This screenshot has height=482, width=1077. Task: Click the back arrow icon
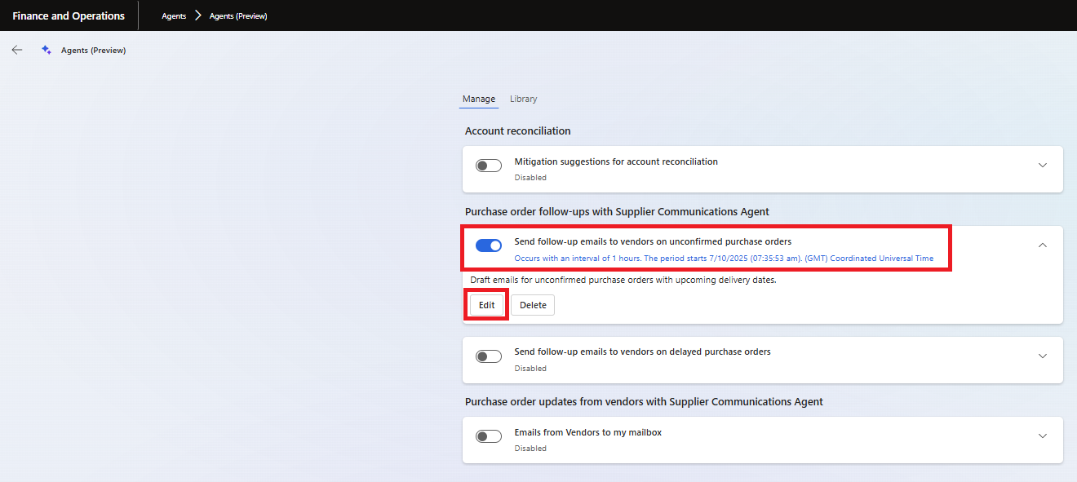(x=17, y=50)
